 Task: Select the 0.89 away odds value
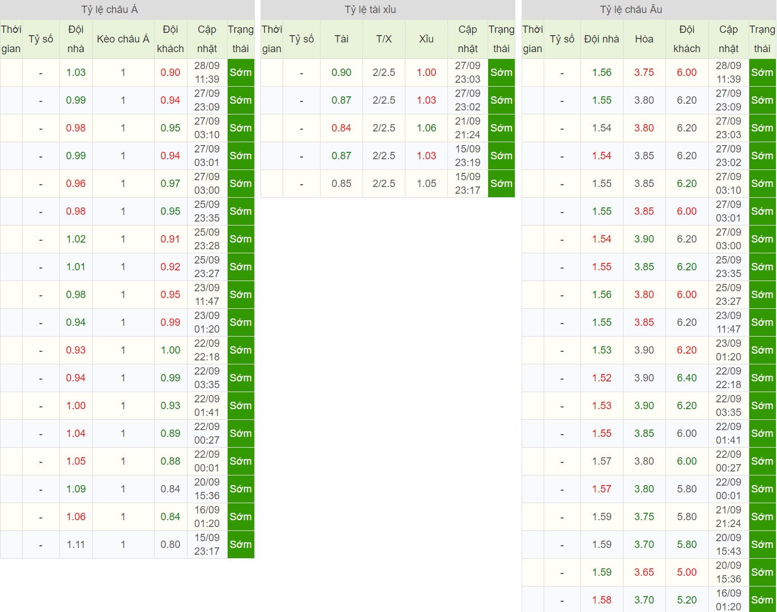(x=170, y=433)
